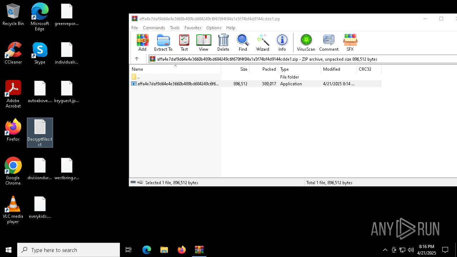Click "Total 1 file, 896,512 bytes" status text
This screenshot has width=457, height=257.
pos(329,183)
